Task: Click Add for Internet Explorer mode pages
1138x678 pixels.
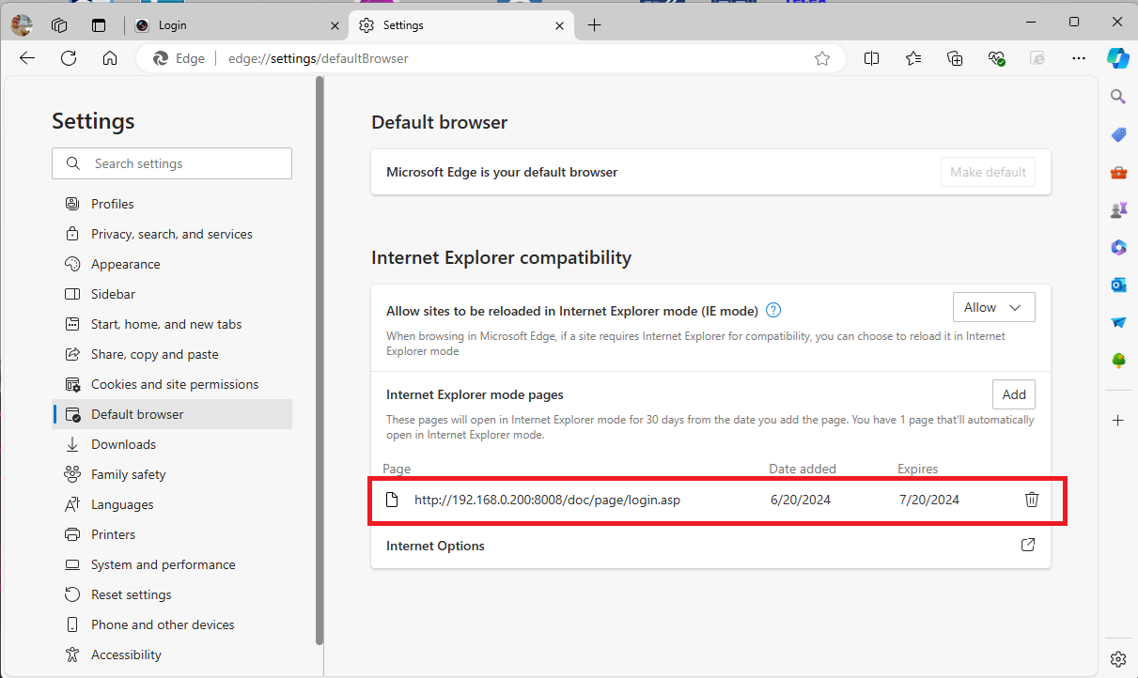Action: tap(1014, 394)
